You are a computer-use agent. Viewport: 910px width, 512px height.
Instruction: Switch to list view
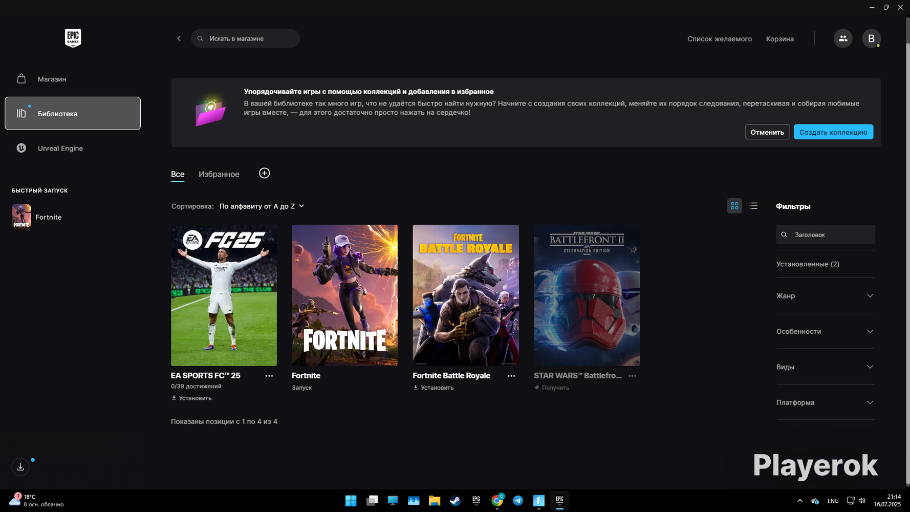tap(753, 206)
